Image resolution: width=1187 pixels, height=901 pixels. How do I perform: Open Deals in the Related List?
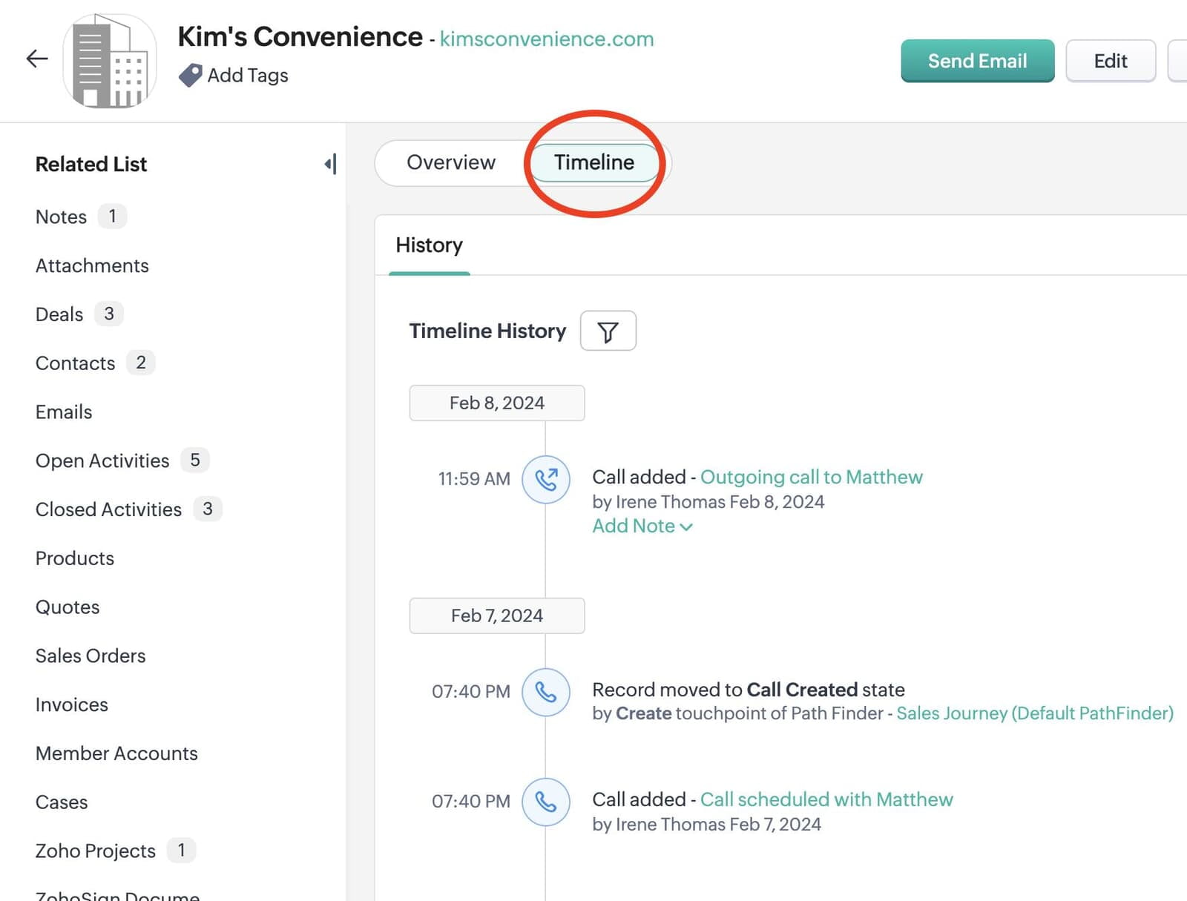click(59, 314)
